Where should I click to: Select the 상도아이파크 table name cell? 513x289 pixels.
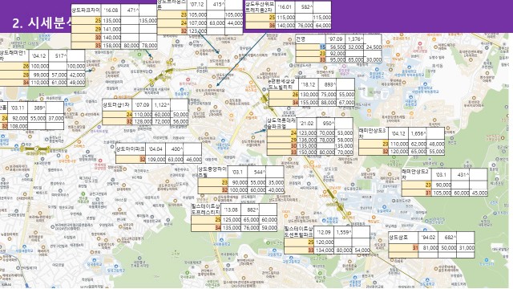(x=131, y=149)
